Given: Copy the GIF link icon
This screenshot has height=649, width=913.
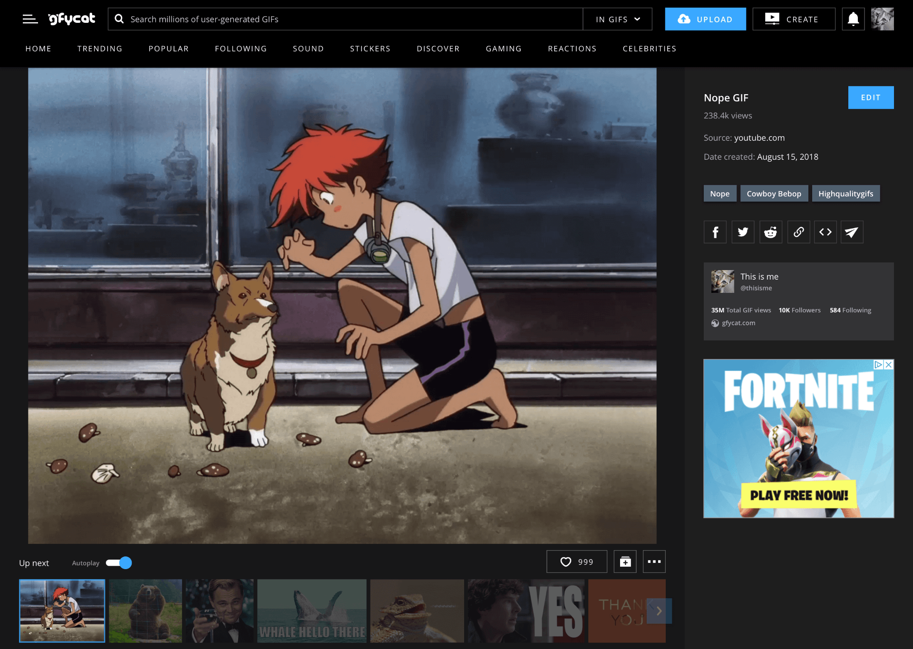Looking at the screenshot, I should tap(798, 232).
